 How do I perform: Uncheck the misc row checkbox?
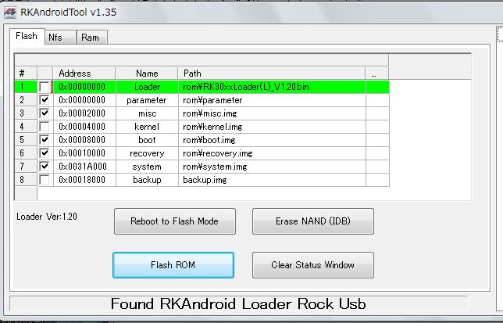[x=45, y=113]
